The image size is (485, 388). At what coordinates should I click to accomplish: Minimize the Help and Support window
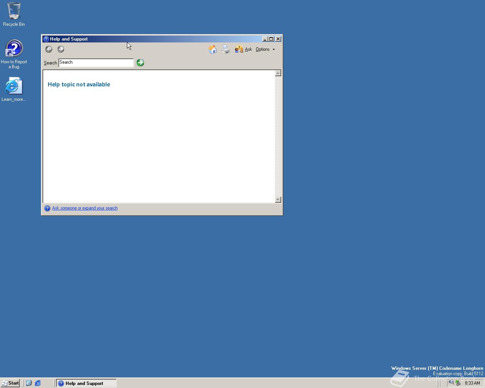[265, 39]
